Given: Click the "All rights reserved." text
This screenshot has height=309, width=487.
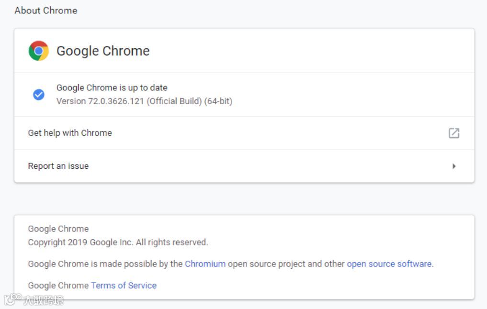Looking at the screenshot, I should [x=172, y=243].
